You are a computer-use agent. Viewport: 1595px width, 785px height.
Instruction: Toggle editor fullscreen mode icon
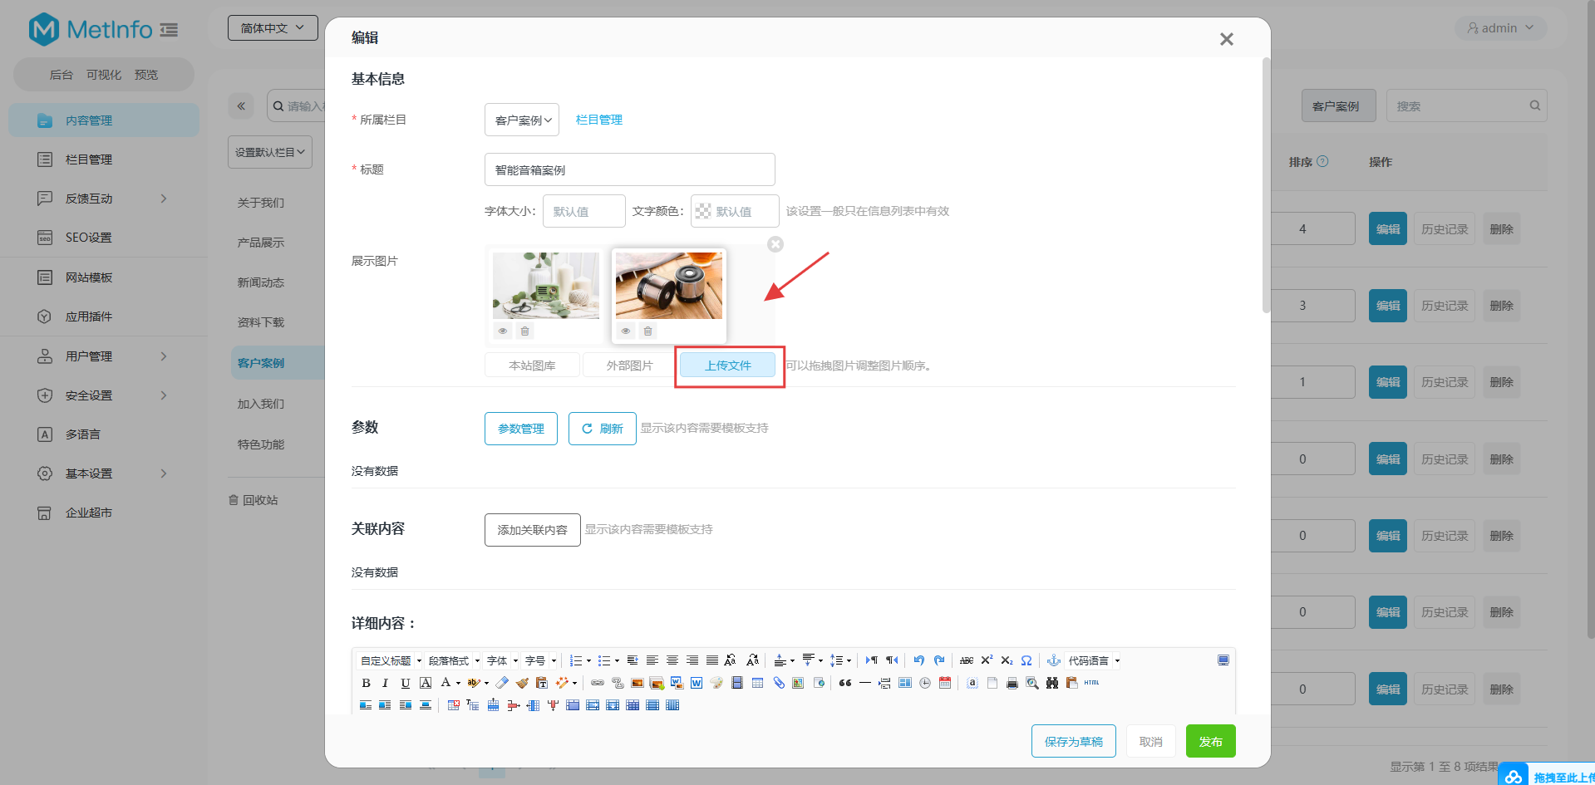(x=1223, y=660)
